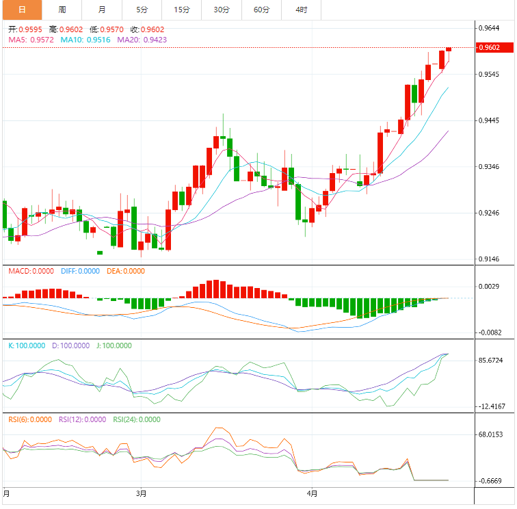Switch to the 日 daily chart tab
The image size is (517, 509).
pyautogui.click(x=22, y=10)
